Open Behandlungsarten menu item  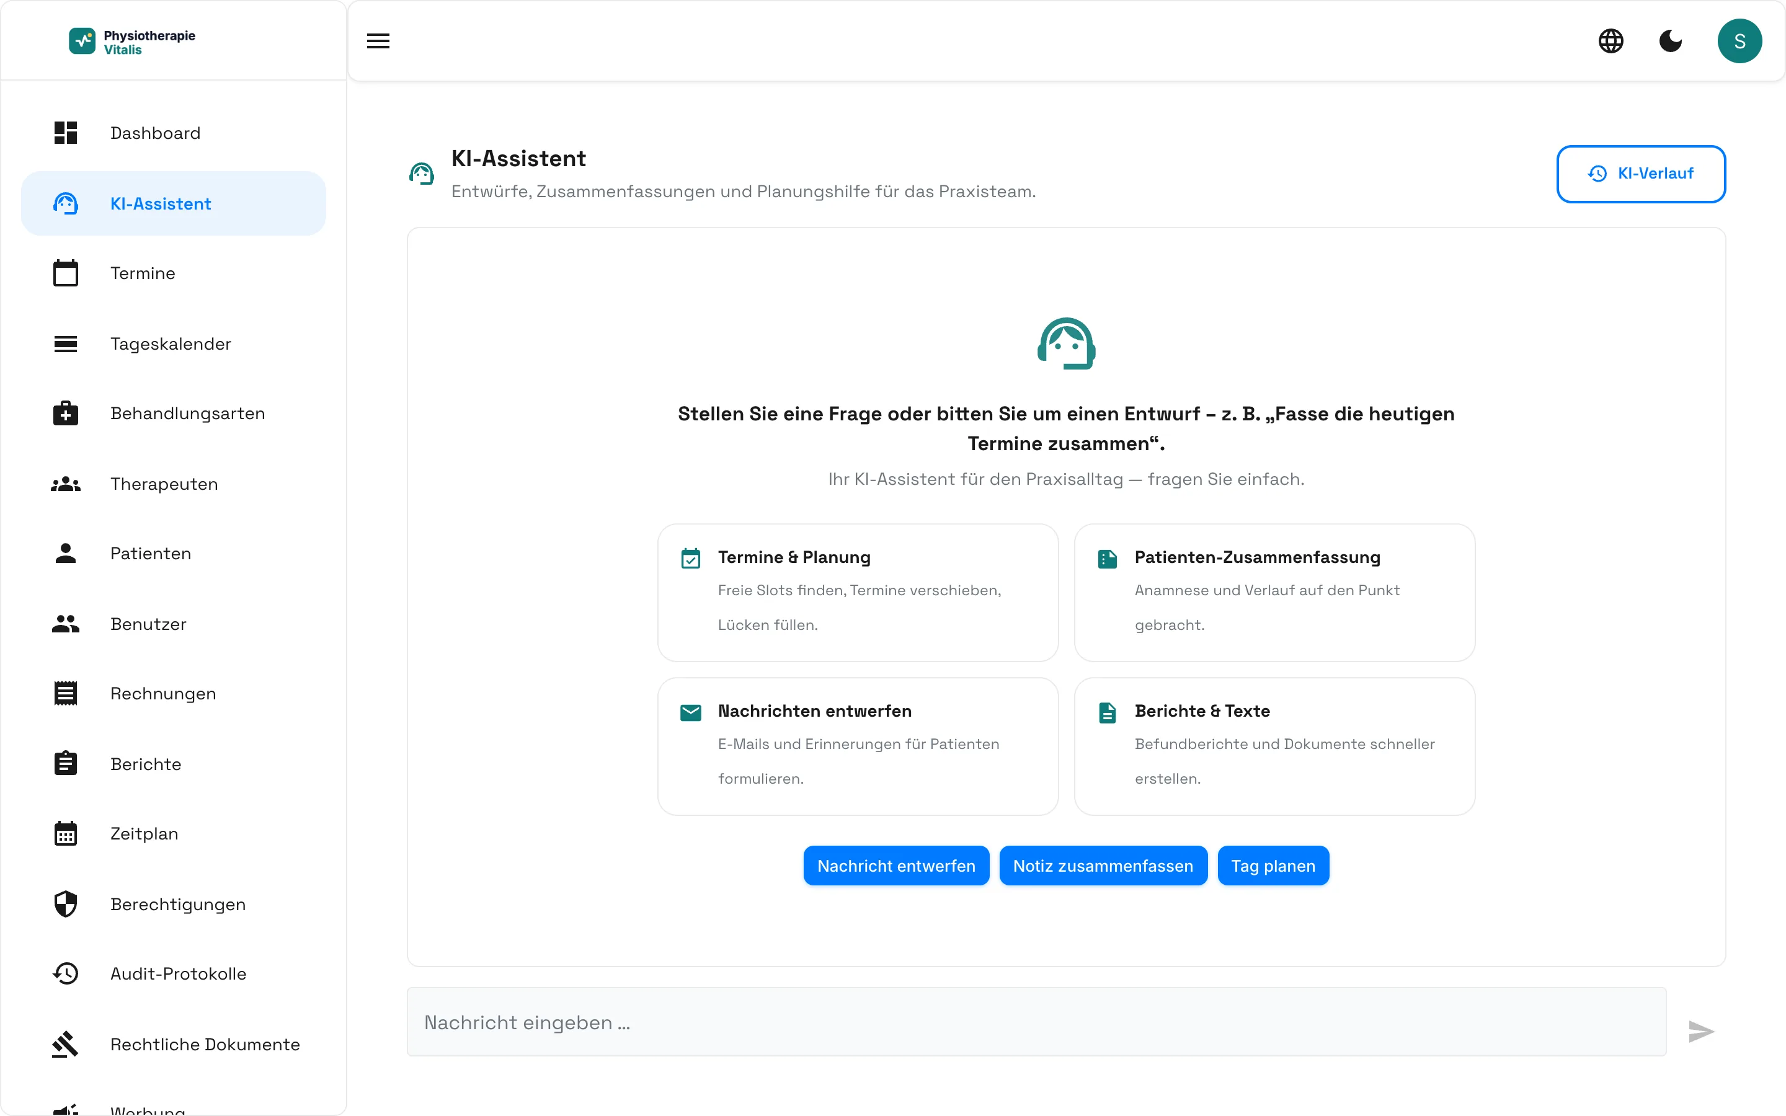(174, 414)
